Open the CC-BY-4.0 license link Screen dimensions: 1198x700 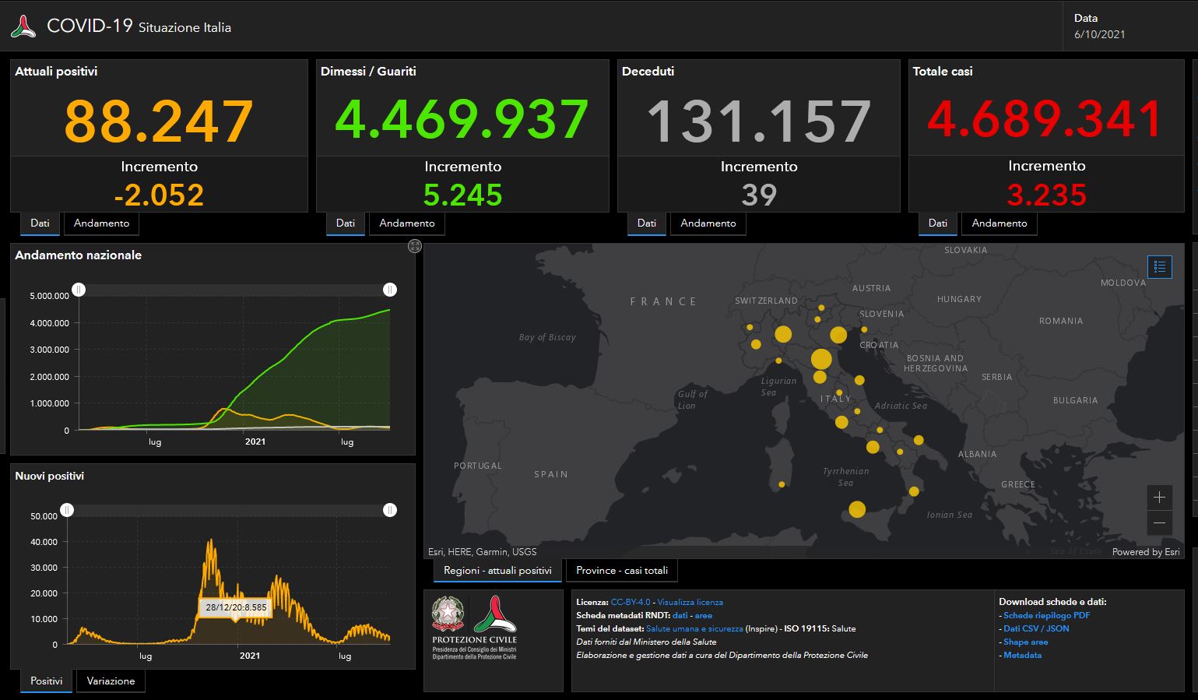click(x=631, y=602)
